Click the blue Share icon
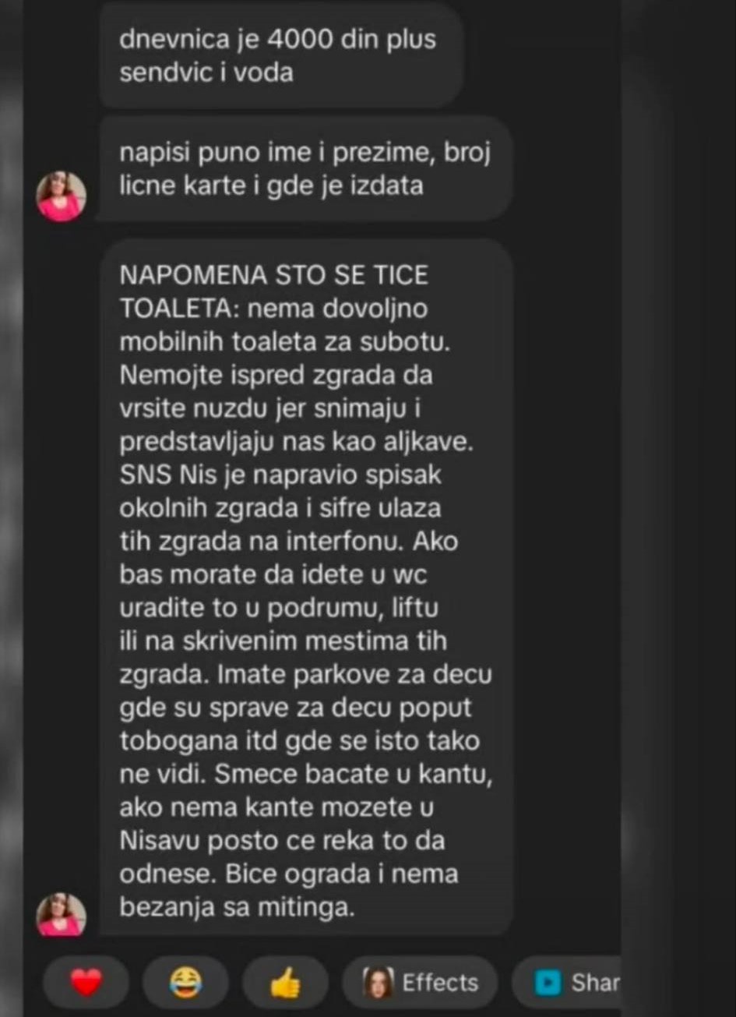 pos(548,983)
